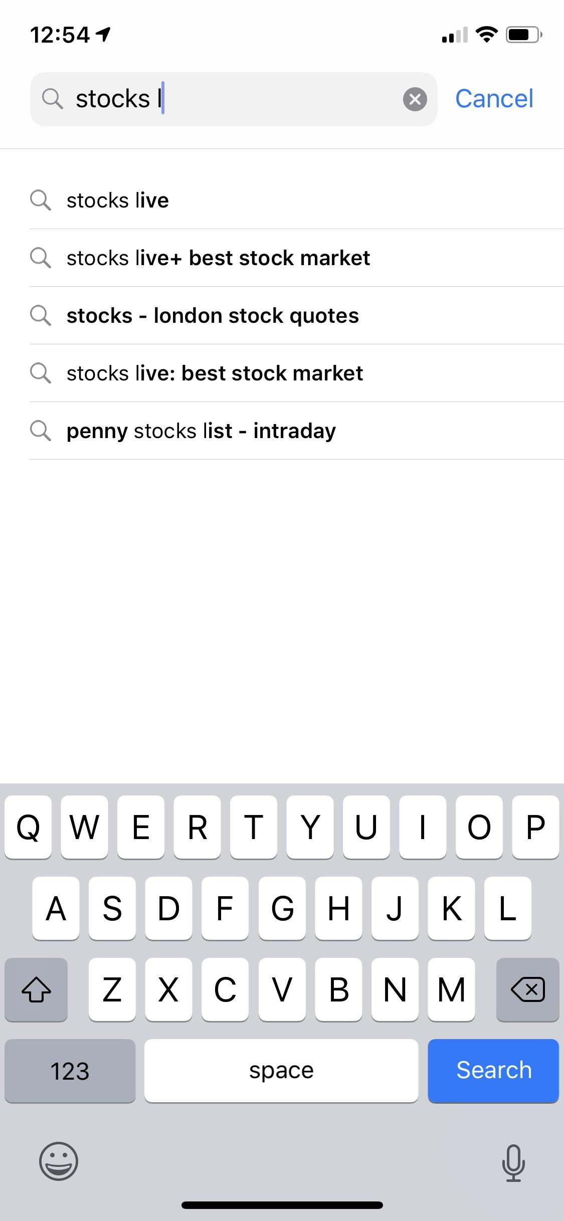This screenshot has height=1221, width=564.
Task: Tap the emoji keyboard icon
Action: 59,1161
